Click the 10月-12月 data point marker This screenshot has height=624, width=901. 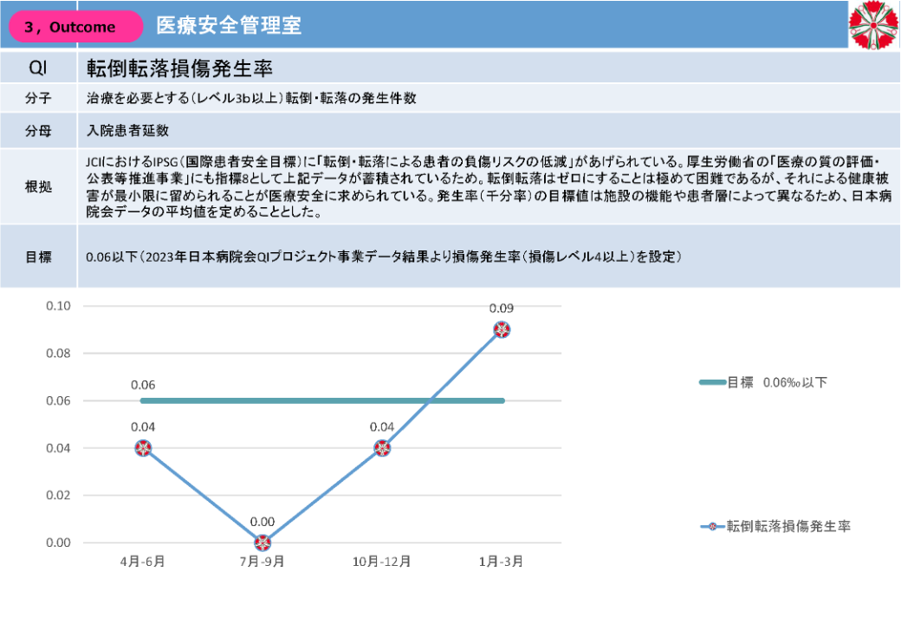[382, 448]
